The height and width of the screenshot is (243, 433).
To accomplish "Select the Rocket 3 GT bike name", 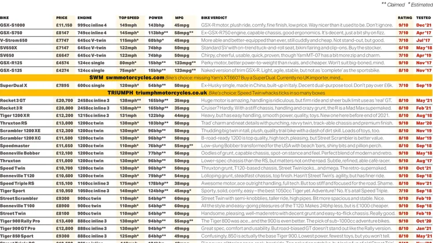I will (x=13, y=100).
